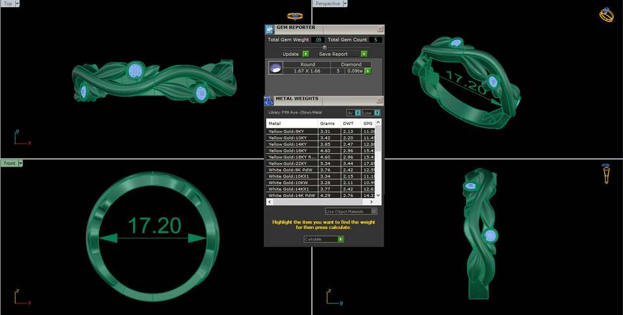Viewport: 623px width, 315px height.
Task: Click the DWT column header
Action: [350, 123]
